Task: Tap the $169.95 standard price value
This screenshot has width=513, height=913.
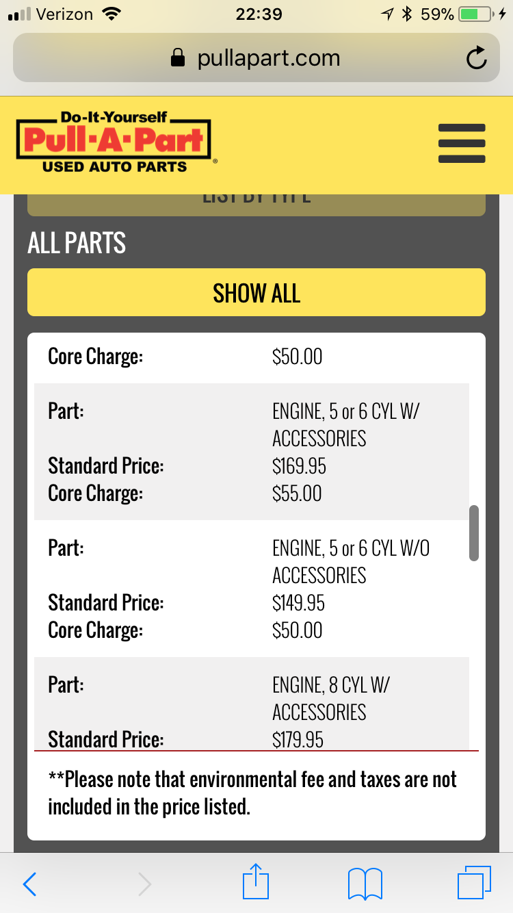Action: (299, 466)
